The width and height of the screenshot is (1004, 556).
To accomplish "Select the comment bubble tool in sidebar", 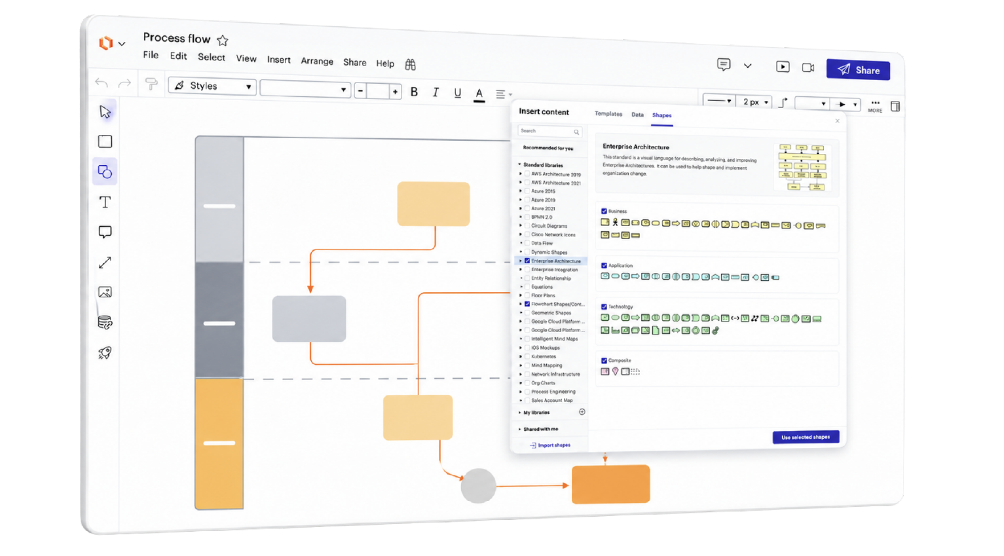I will pos(105,232).
